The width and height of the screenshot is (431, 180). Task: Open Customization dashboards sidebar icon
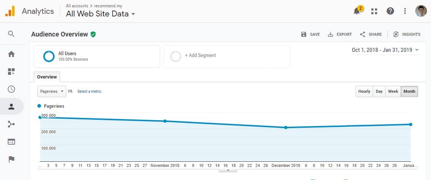pos(11,72)
